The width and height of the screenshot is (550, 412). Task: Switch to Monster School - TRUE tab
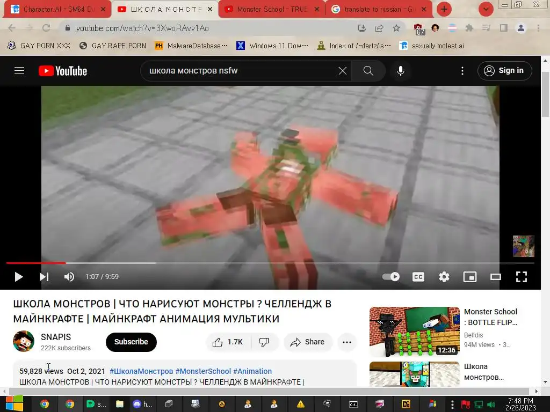[272, 10]
